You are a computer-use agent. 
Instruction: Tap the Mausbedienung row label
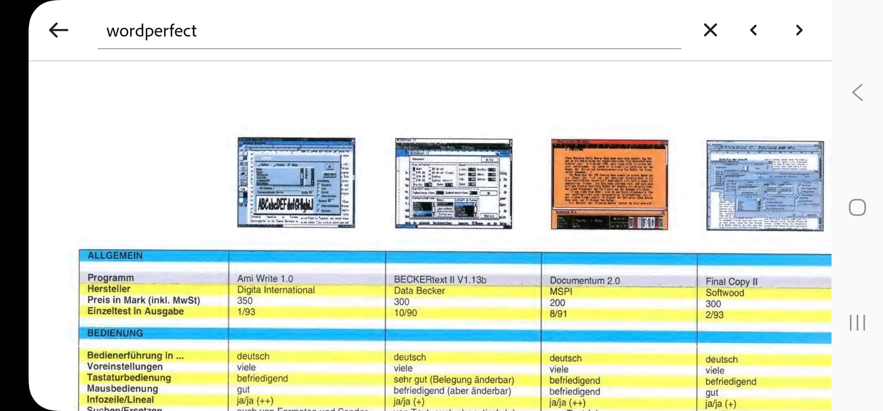(122, 388)
